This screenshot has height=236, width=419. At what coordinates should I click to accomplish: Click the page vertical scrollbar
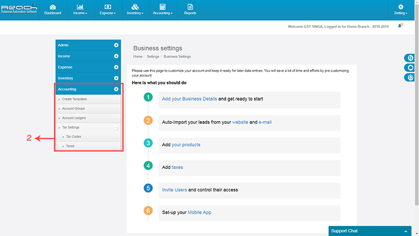(x=416, y=104)
